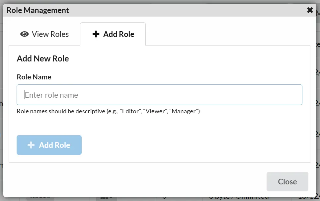Focus the Enter role name field
320x201 pixels.
(x=159, y=95)
